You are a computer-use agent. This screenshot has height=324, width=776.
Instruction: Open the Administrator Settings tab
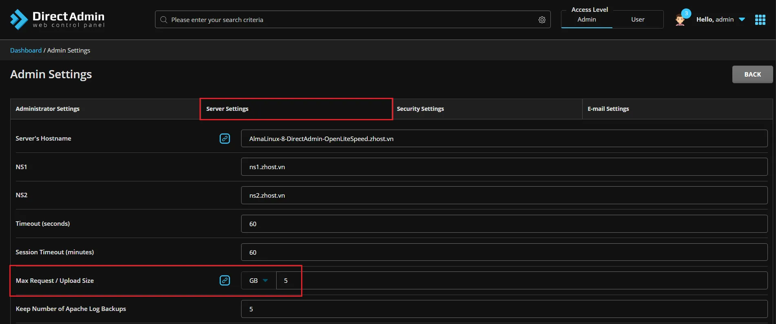pyautogui.click(x=105, y=109)
